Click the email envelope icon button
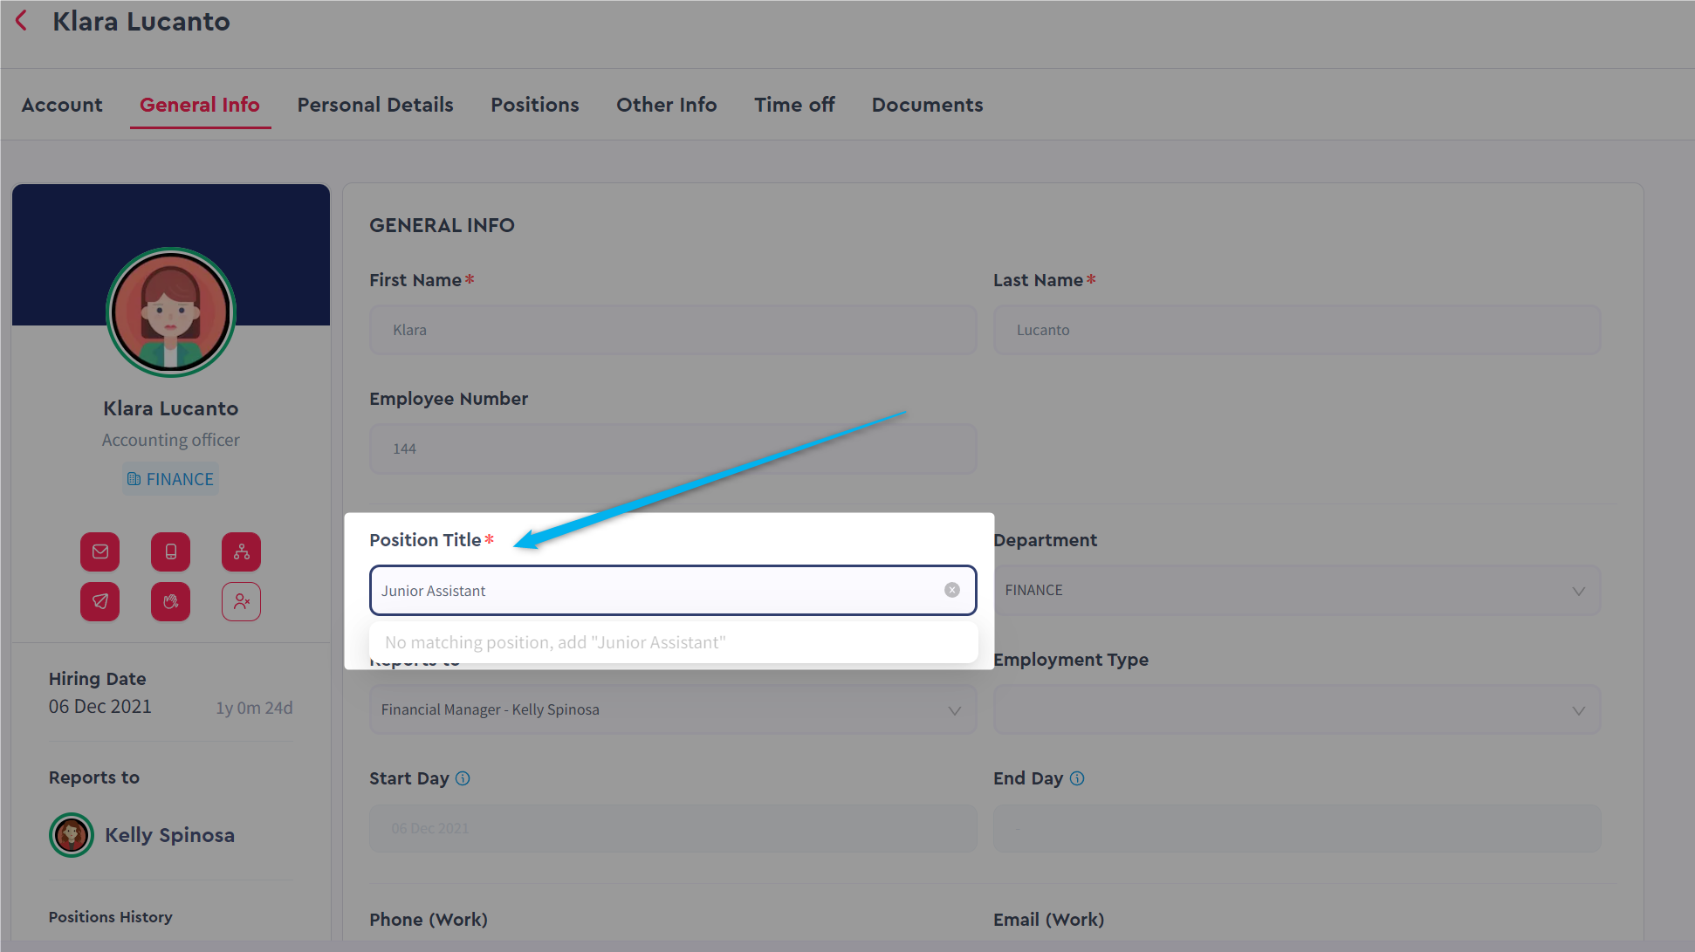 click(100, 551)
